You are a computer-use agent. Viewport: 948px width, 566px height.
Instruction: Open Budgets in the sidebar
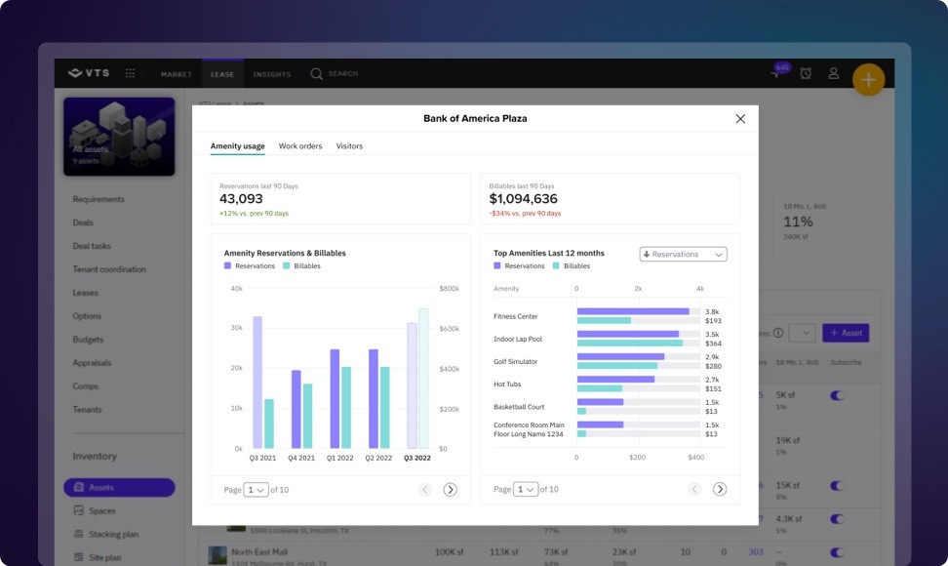click(89, 340)
